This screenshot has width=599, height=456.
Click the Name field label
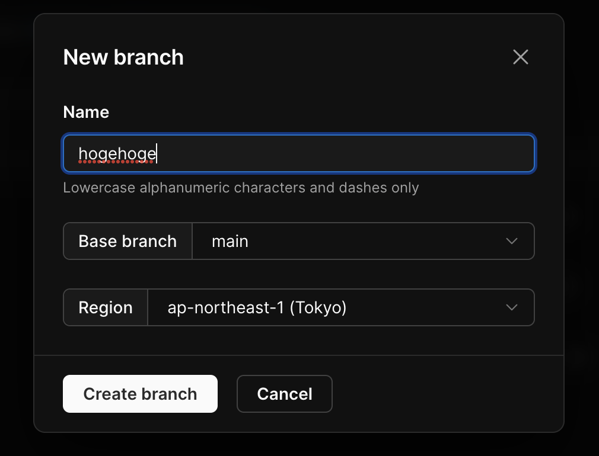[x=86, y=113]
